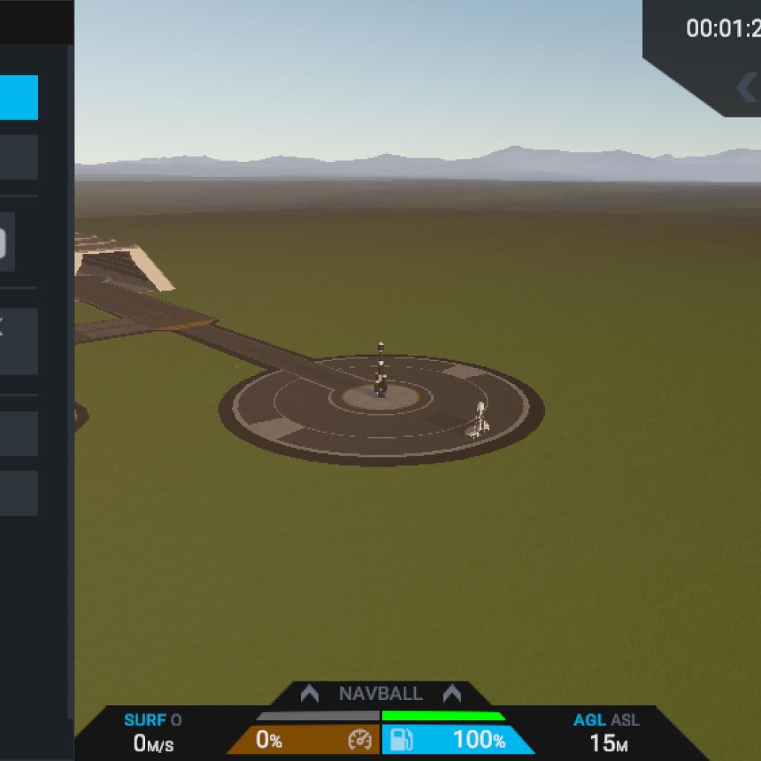Click the up arrow right of NAVBALL
Viewport: 761px width, 761px height.
pos(451,693)
